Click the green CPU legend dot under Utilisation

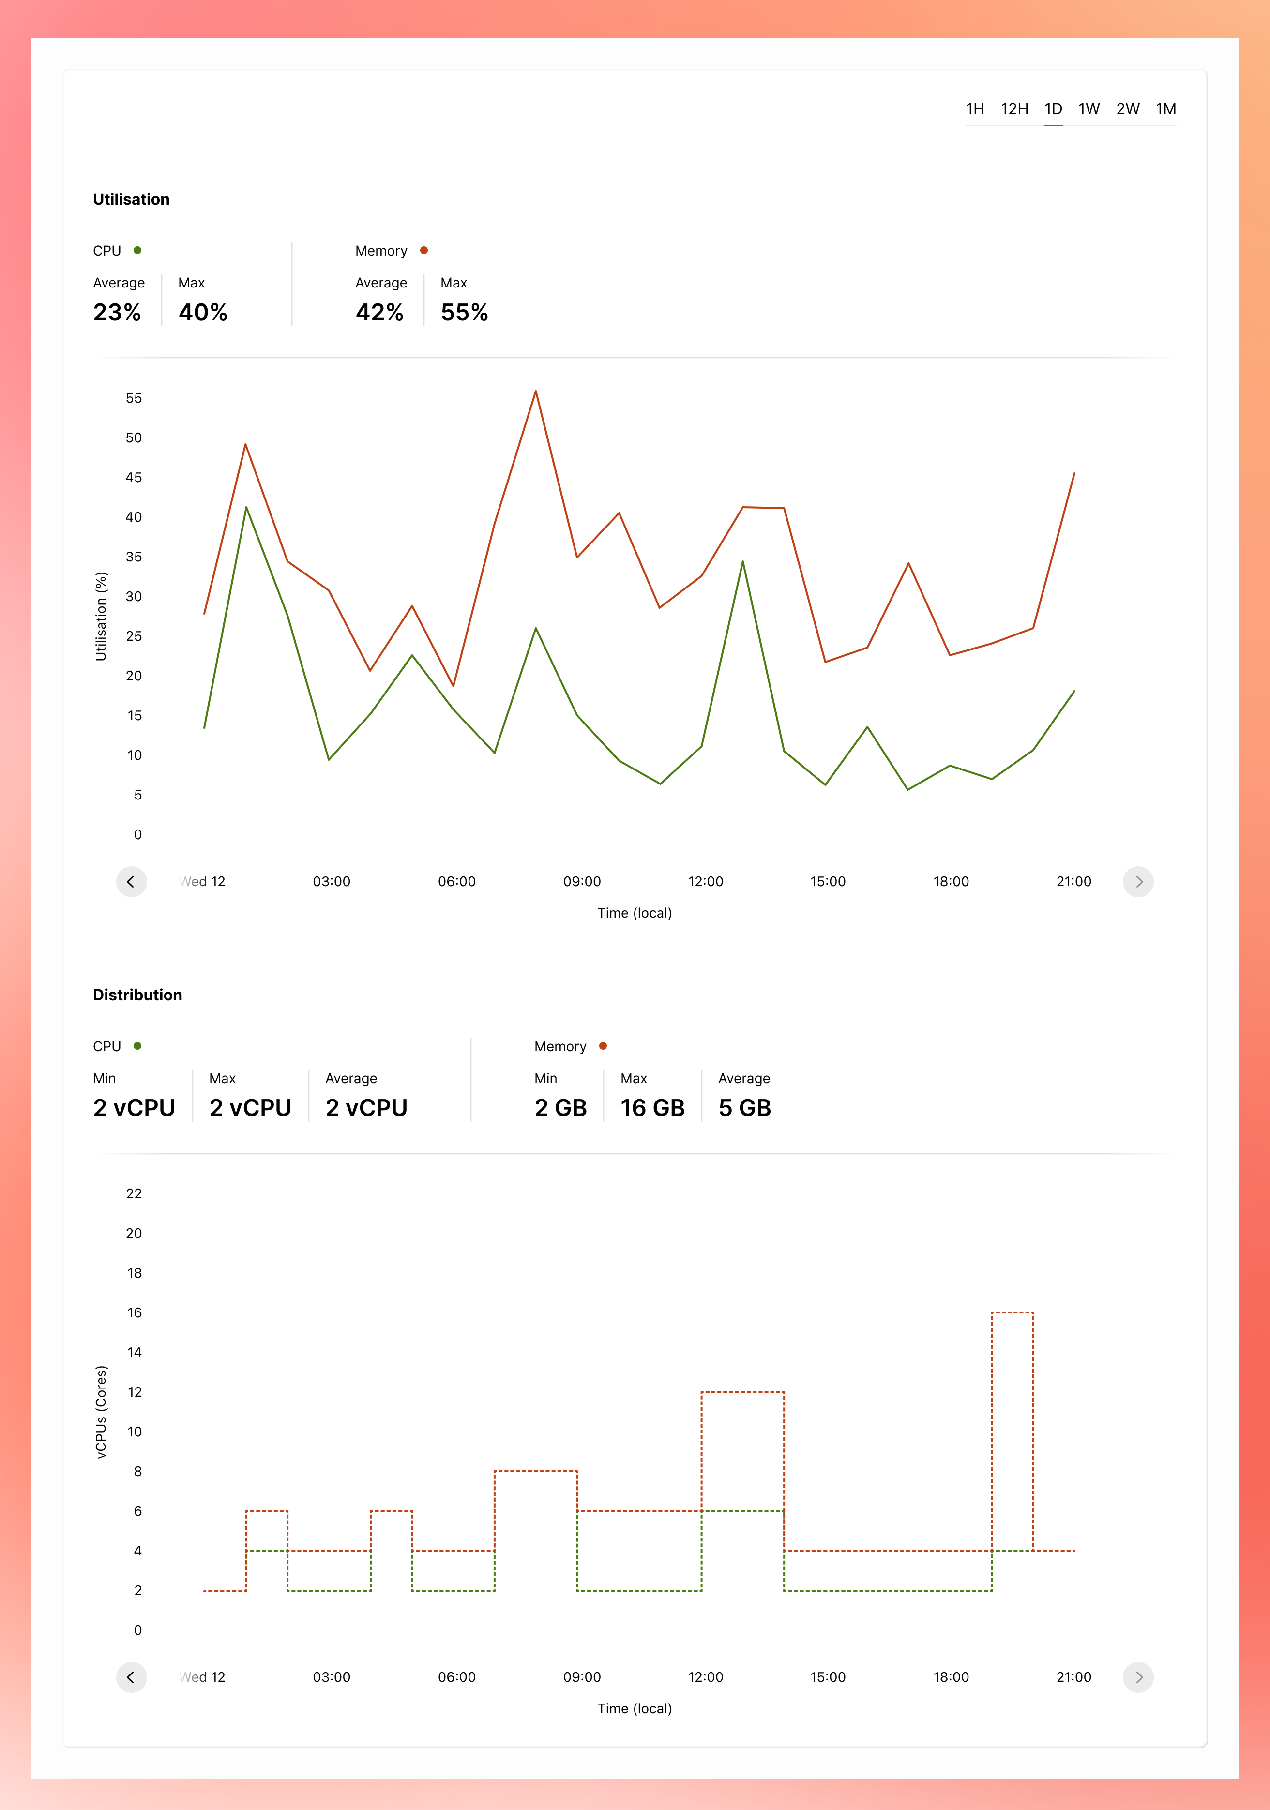[137, 251]
